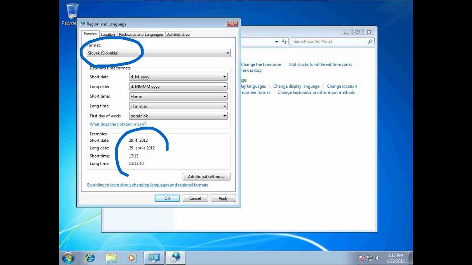This screenshot has width=472, height=265.
Task: Open the Recycle Bin desktop icon
Action: [x=72, y=15]
